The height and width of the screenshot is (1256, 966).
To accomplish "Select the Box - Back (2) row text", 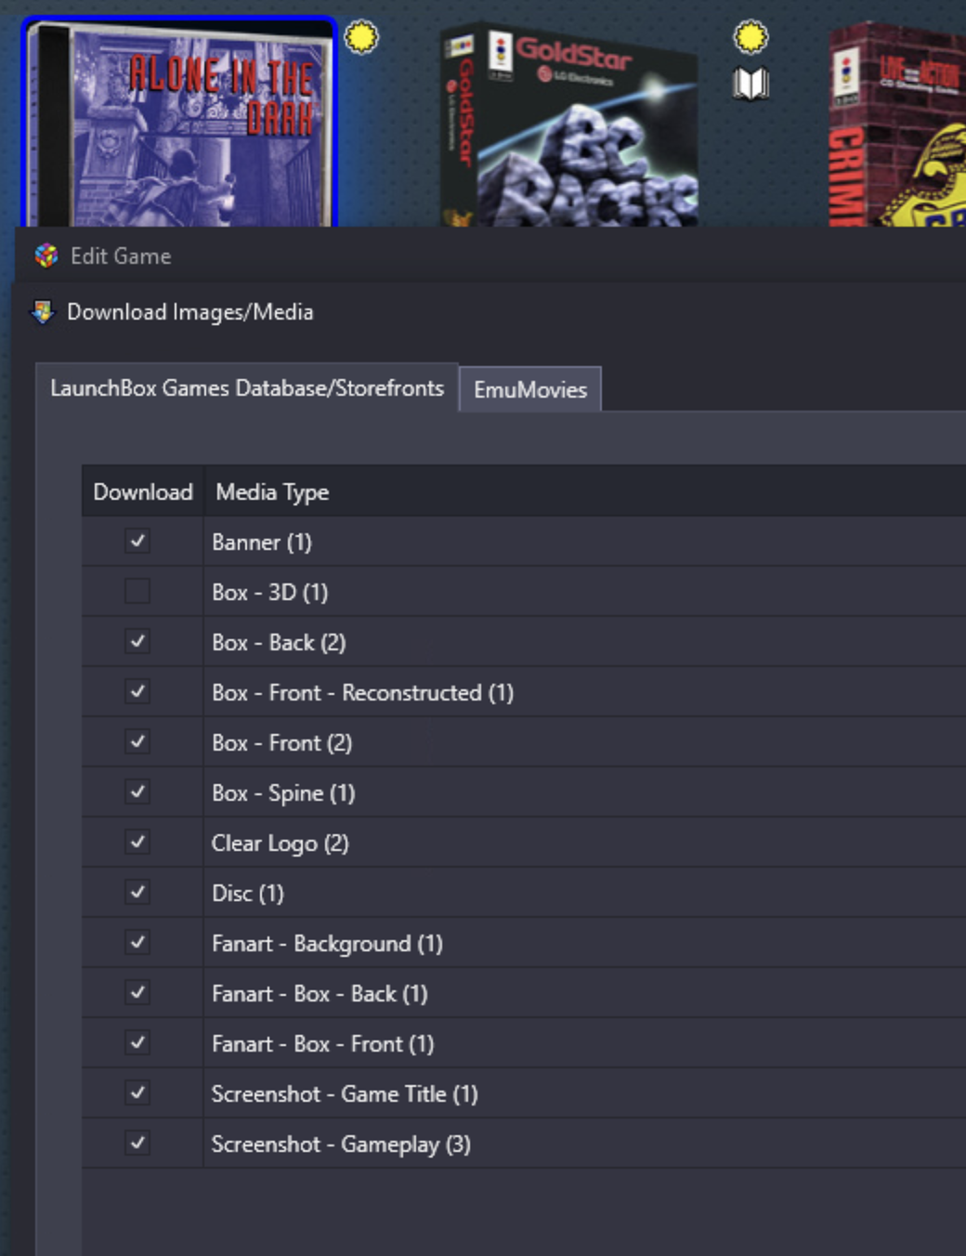I will coord(279,643).
